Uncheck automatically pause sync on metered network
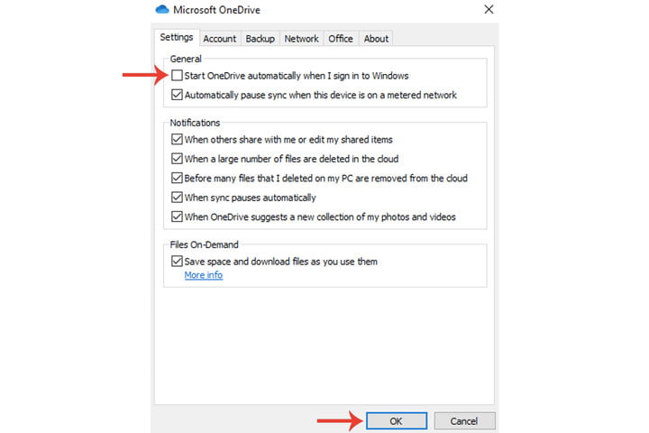The image size is (649, 433). 177,95
